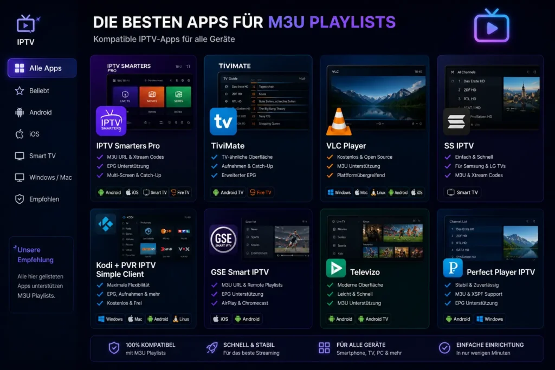Click Fire TV tag on IPTV Smarters Pro card
The image size is (555, 370).
pyautogui.click(x=180, y=192)
